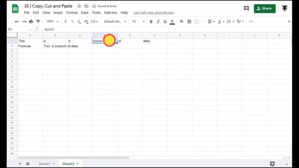The image size is (299, 168).
Task: Select the column E header
Action: (x=130, y=35)
